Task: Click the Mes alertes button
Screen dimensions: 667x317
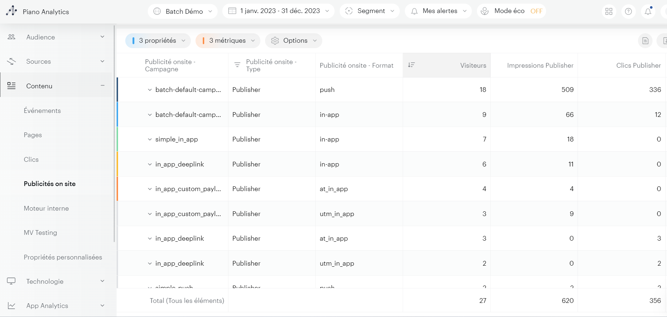Action: tap(439, 11)
